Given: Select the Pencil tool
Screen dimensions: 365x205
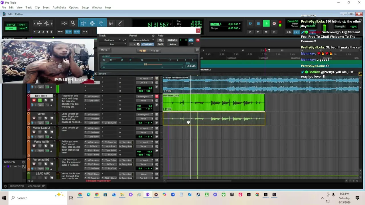Looking at the screenshot, I should [120, 23].
